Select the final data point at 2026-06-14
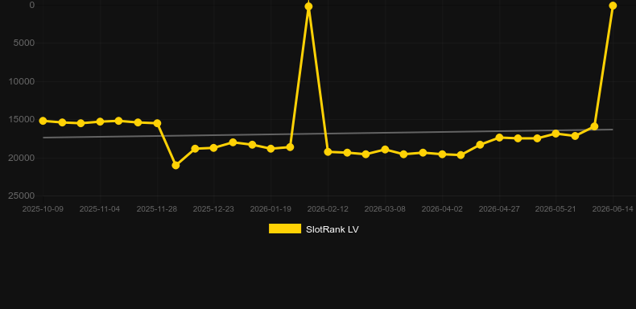The height and width of the screenshot is (309, 636). point(613,6)
